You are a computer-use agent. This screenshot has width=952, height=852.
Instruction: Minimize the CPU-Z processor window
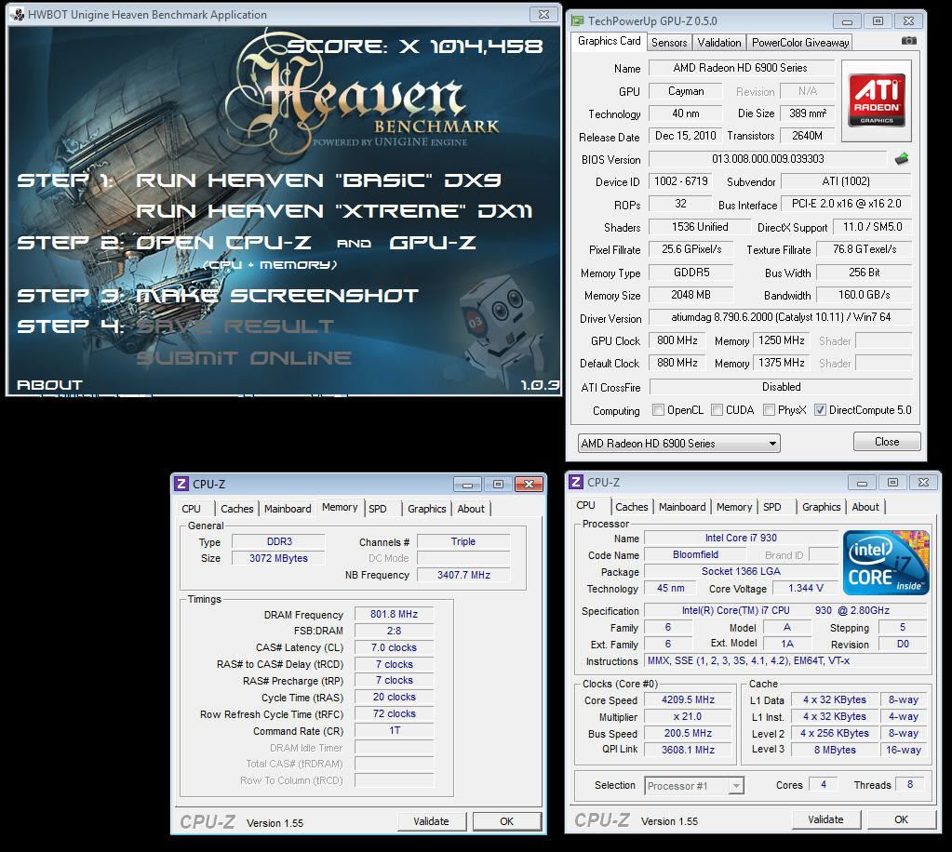coord(862,482)
